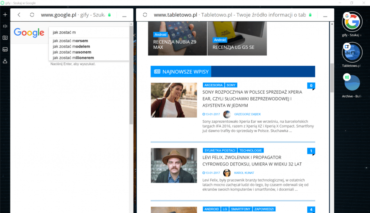Open the Levi Felix article headline
Viewport: 370px width, 213px height.
coord(252,161)
